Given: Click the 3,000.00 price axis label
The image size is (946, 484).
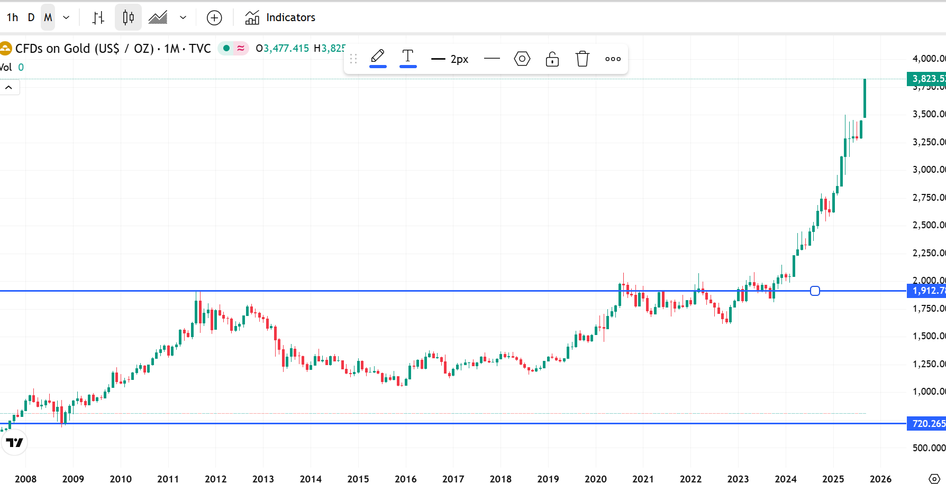Looking at the screenshot, I should point(929,170).
